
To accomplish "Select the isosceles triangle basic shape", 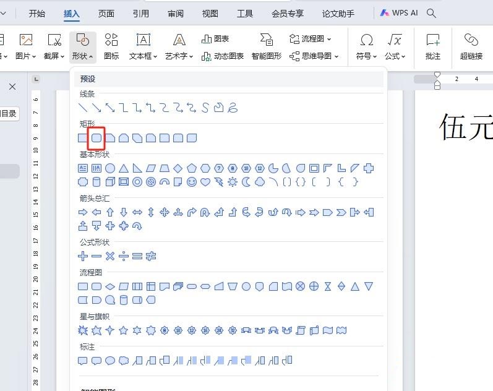I will point(124,168).
